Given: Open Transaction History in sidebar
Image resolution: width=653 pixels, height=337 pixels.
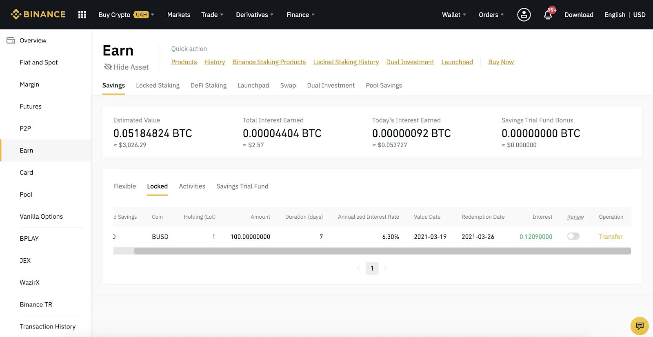Looking at the screenshot, I should (48, 327).
